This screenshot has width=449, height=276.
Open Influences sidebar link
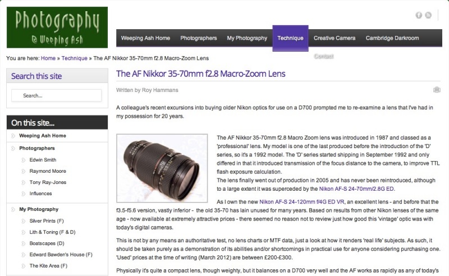pos(40,194)
